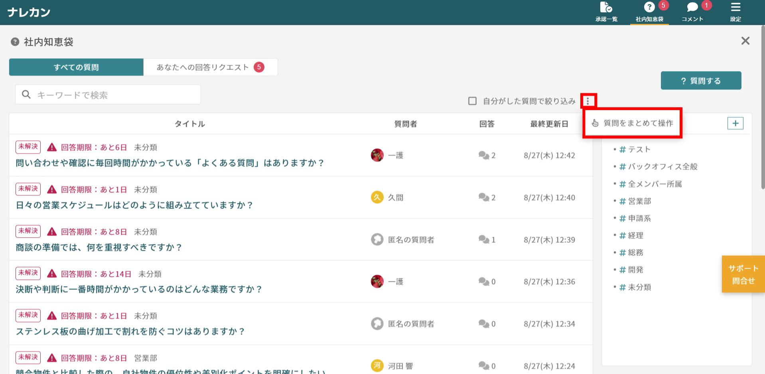Viewport: 765px width, 374px height.
Task: Open the コメント speech bubble icon
Action: (692, 8)
